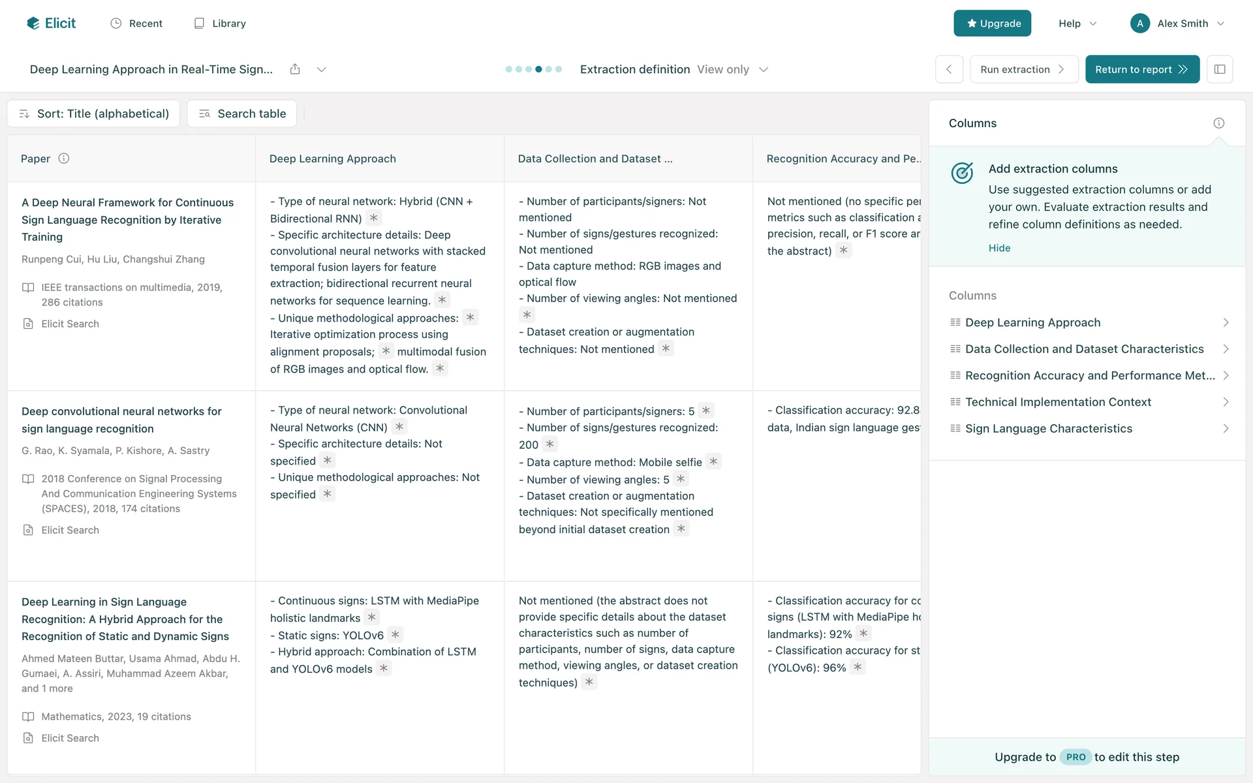The width and height of the screenshot is (1253, 783).
Task: Click the drag handle icon for Deep Learning Approach column
Action: tap(955, 322)
